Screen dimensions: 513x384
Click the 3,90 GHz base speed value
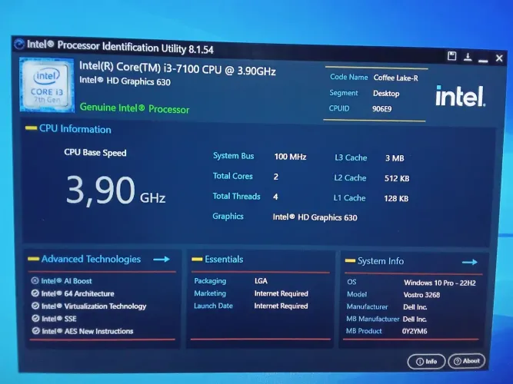(x=115, y=190)
